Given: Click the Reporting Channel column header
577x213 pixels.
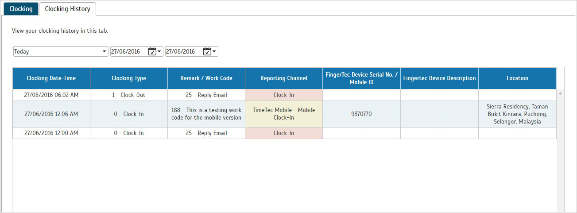Looking at the screenshot, I should coord(284,78).
